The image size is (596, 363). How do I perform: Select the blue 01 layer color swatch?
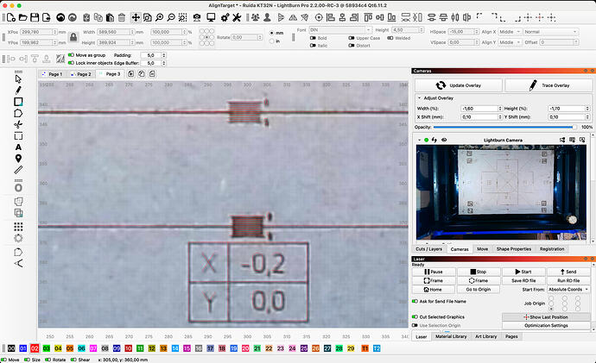tap(22, 348)
